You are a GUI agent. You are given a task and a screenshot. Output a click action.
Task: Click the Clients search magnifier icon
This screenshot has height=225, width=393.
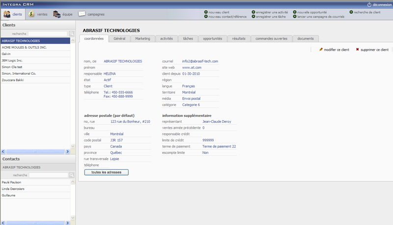71,34
